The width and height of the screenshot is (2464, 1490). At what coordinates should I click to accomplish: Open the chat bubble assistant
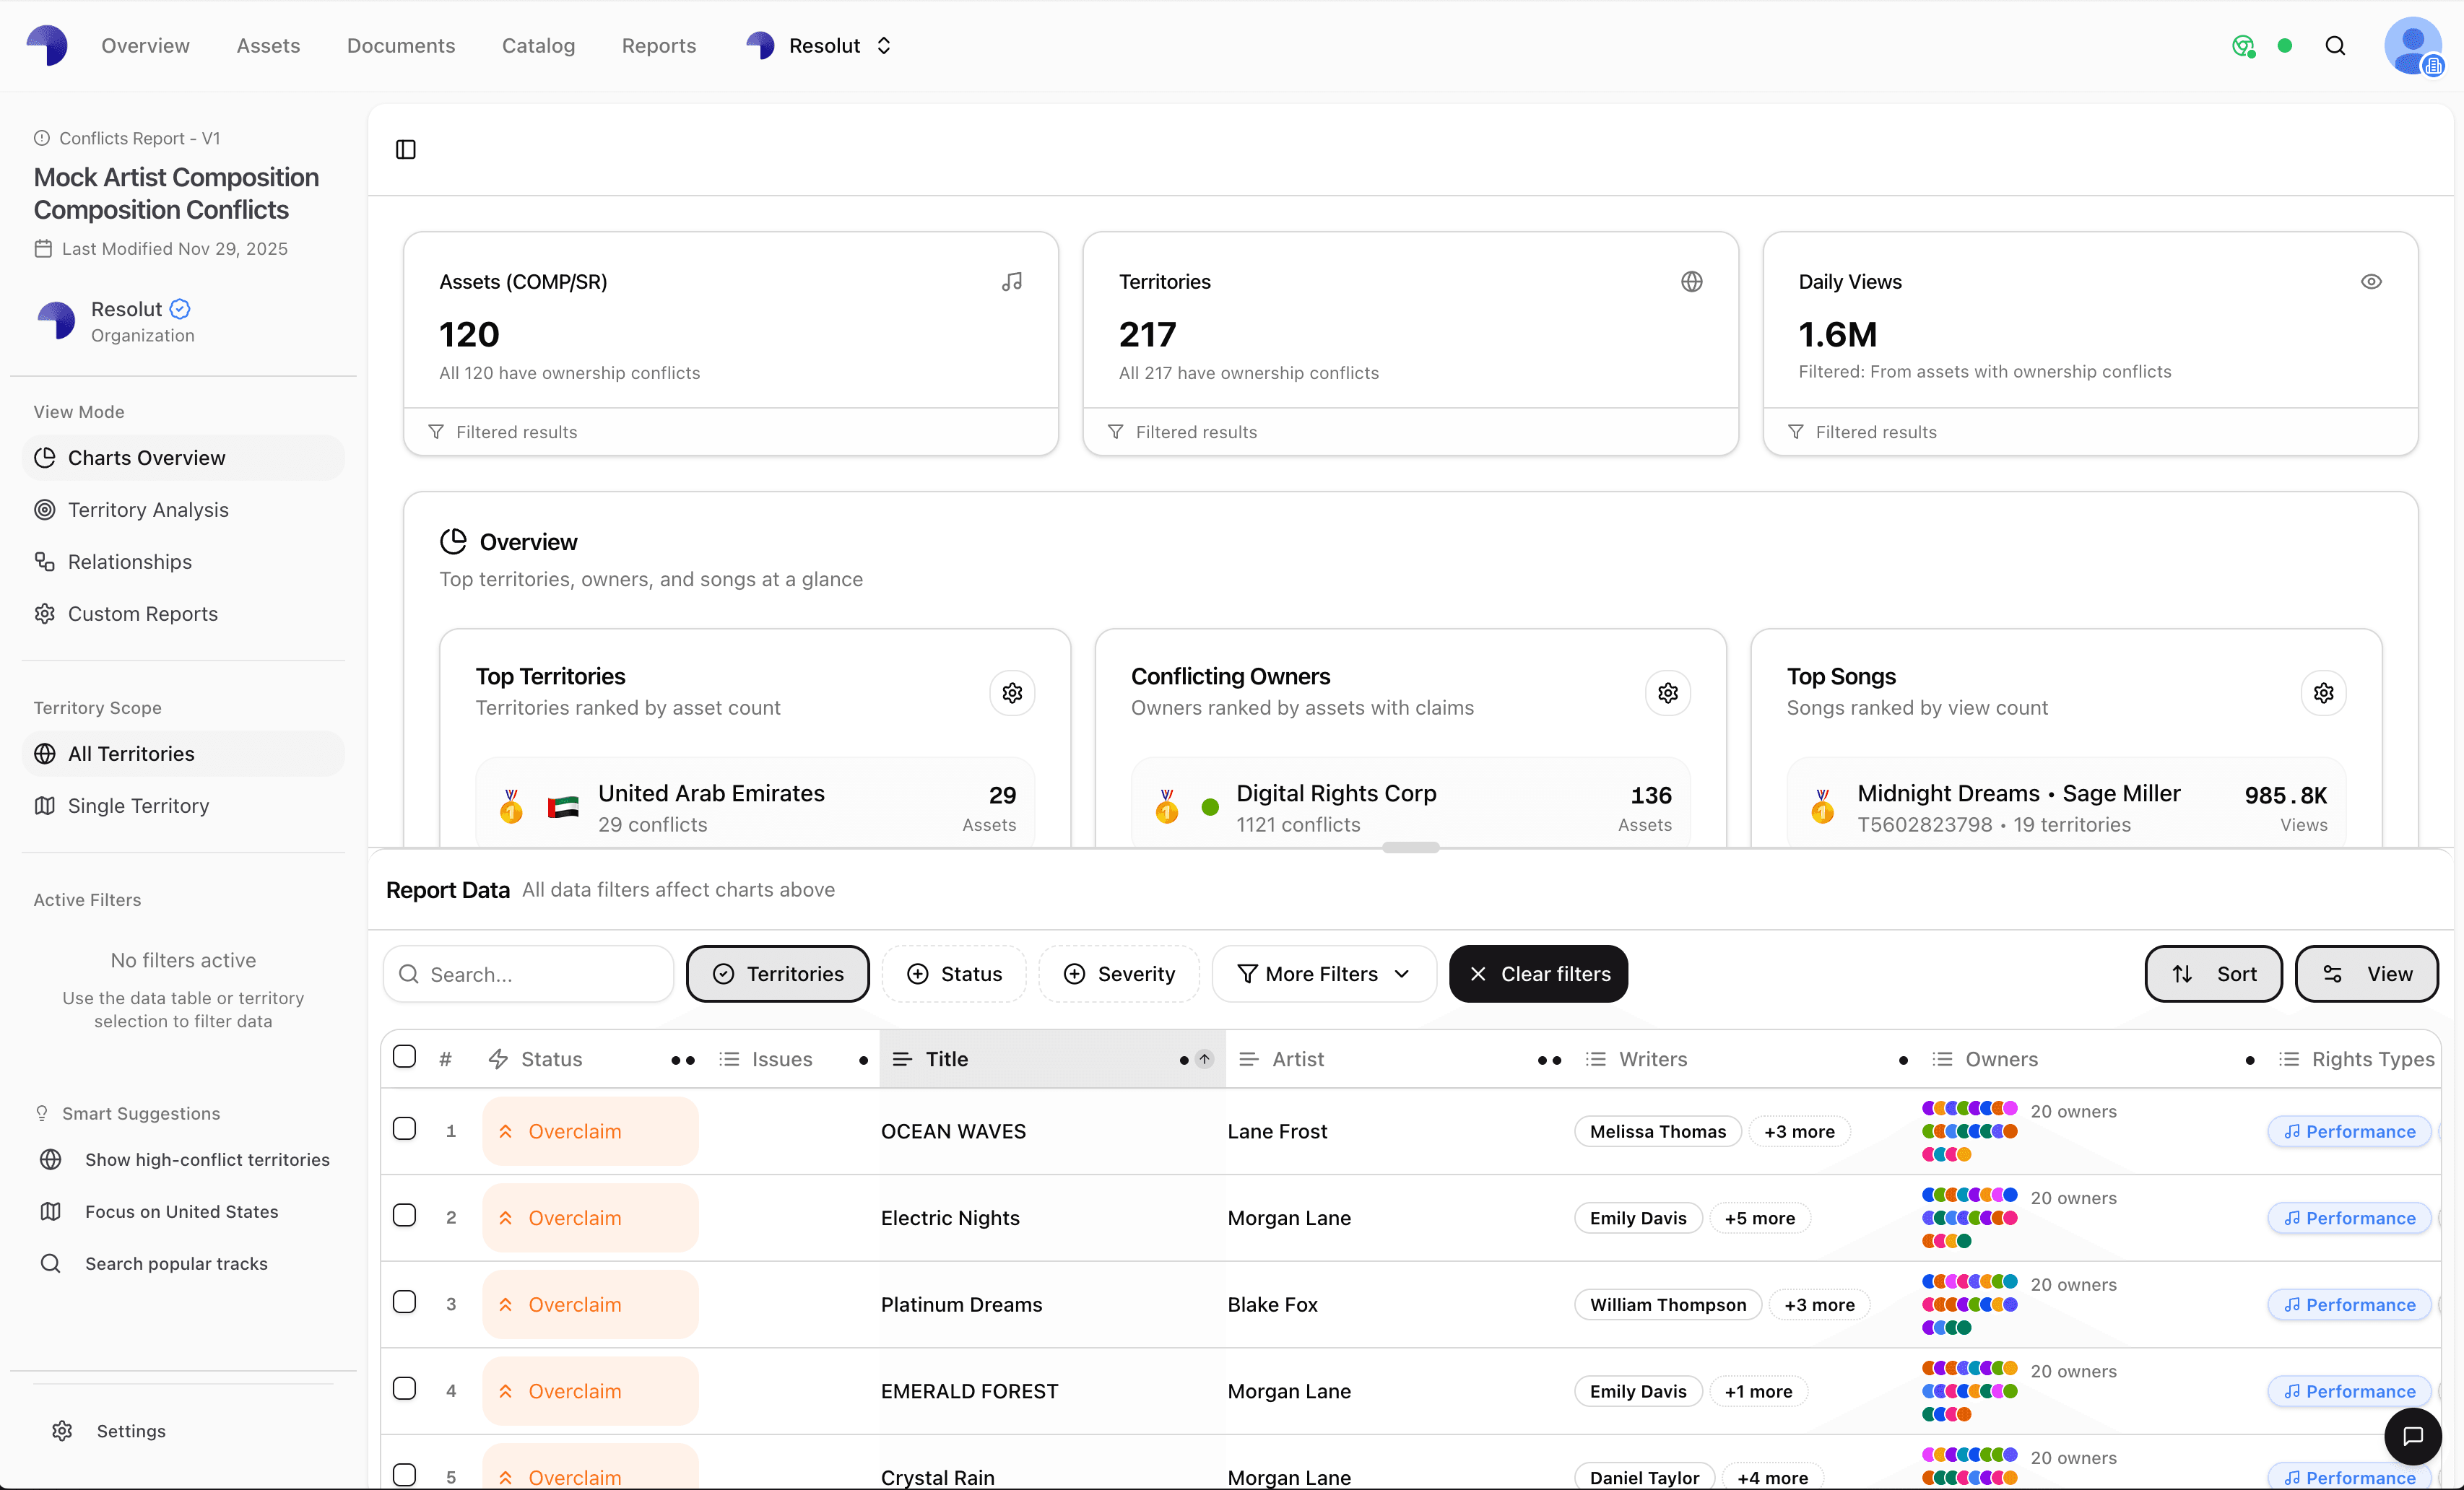2413,1437
